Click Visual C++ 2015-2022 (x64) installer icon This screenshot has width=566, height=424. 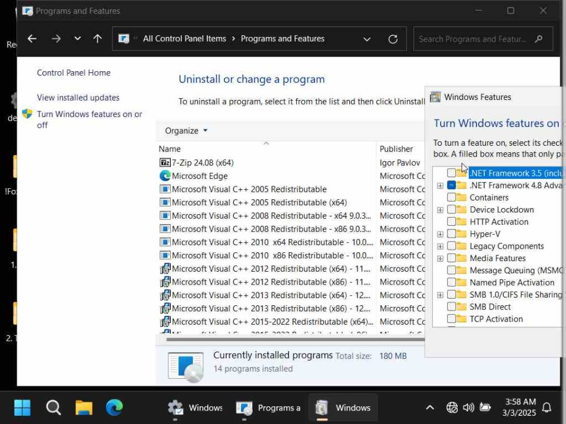[165, 322]
